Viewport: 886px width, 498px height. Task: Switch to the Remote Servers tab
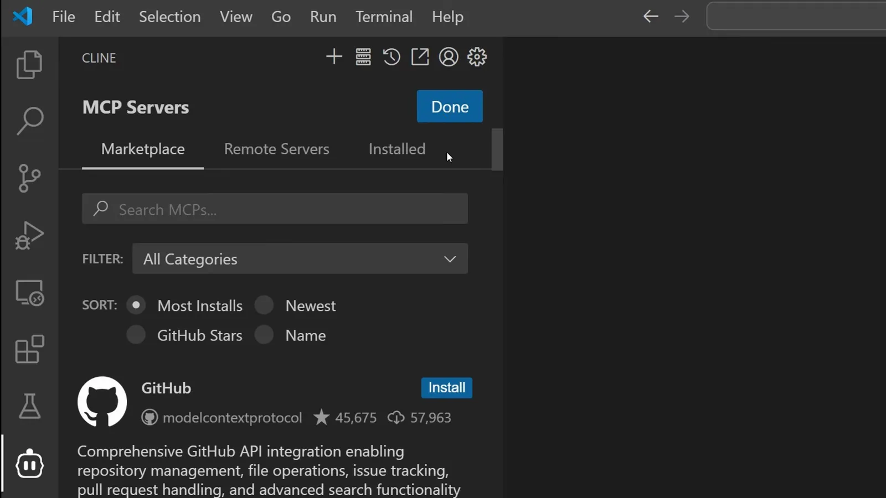point(276,149)
